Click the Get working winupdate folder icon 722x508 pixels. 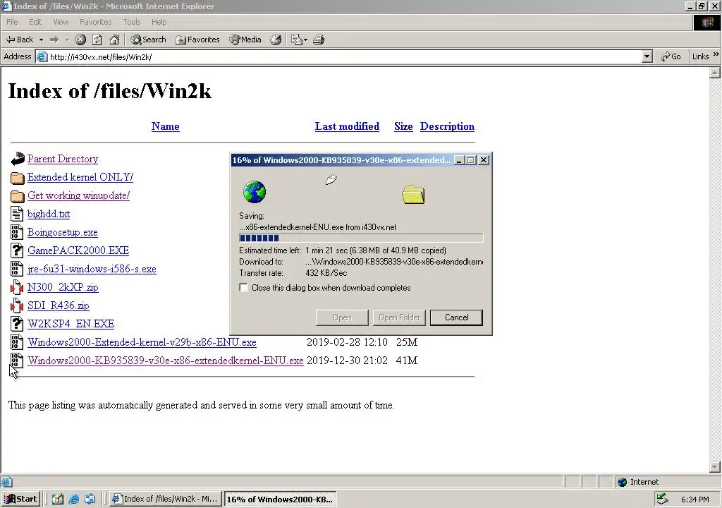[x=17, y=196]
